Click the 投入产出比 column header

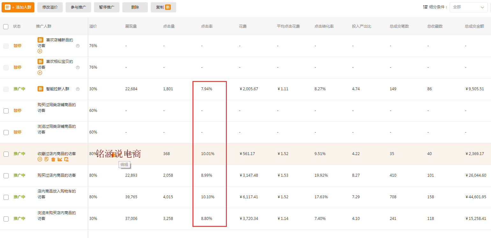[x=362, y=26]
